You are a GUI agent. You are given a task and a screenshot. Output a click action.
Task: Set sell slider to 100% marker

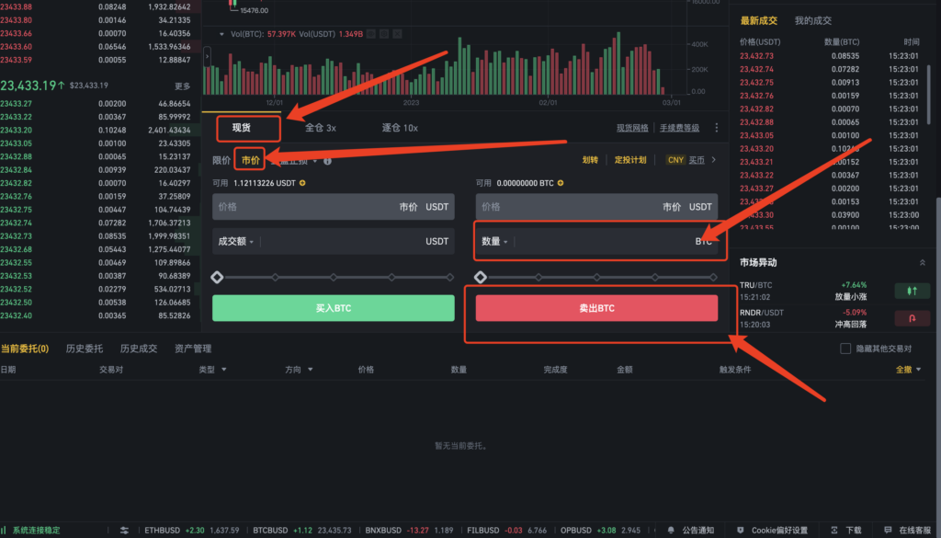point(713,278)
